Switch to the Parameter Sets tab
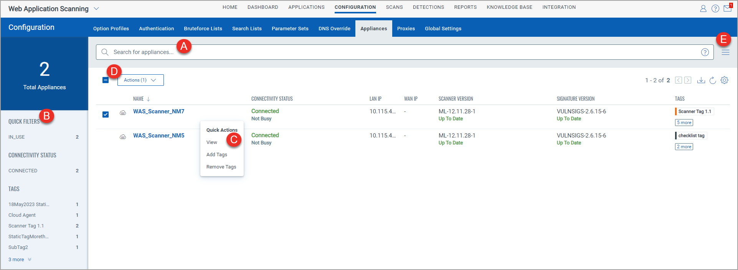This screenshot has height=270, width=738. click(x=290, y=28)
